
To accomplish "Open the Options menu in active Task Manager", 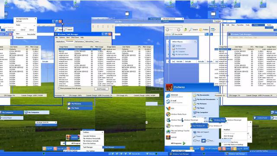I will point(62,38).
